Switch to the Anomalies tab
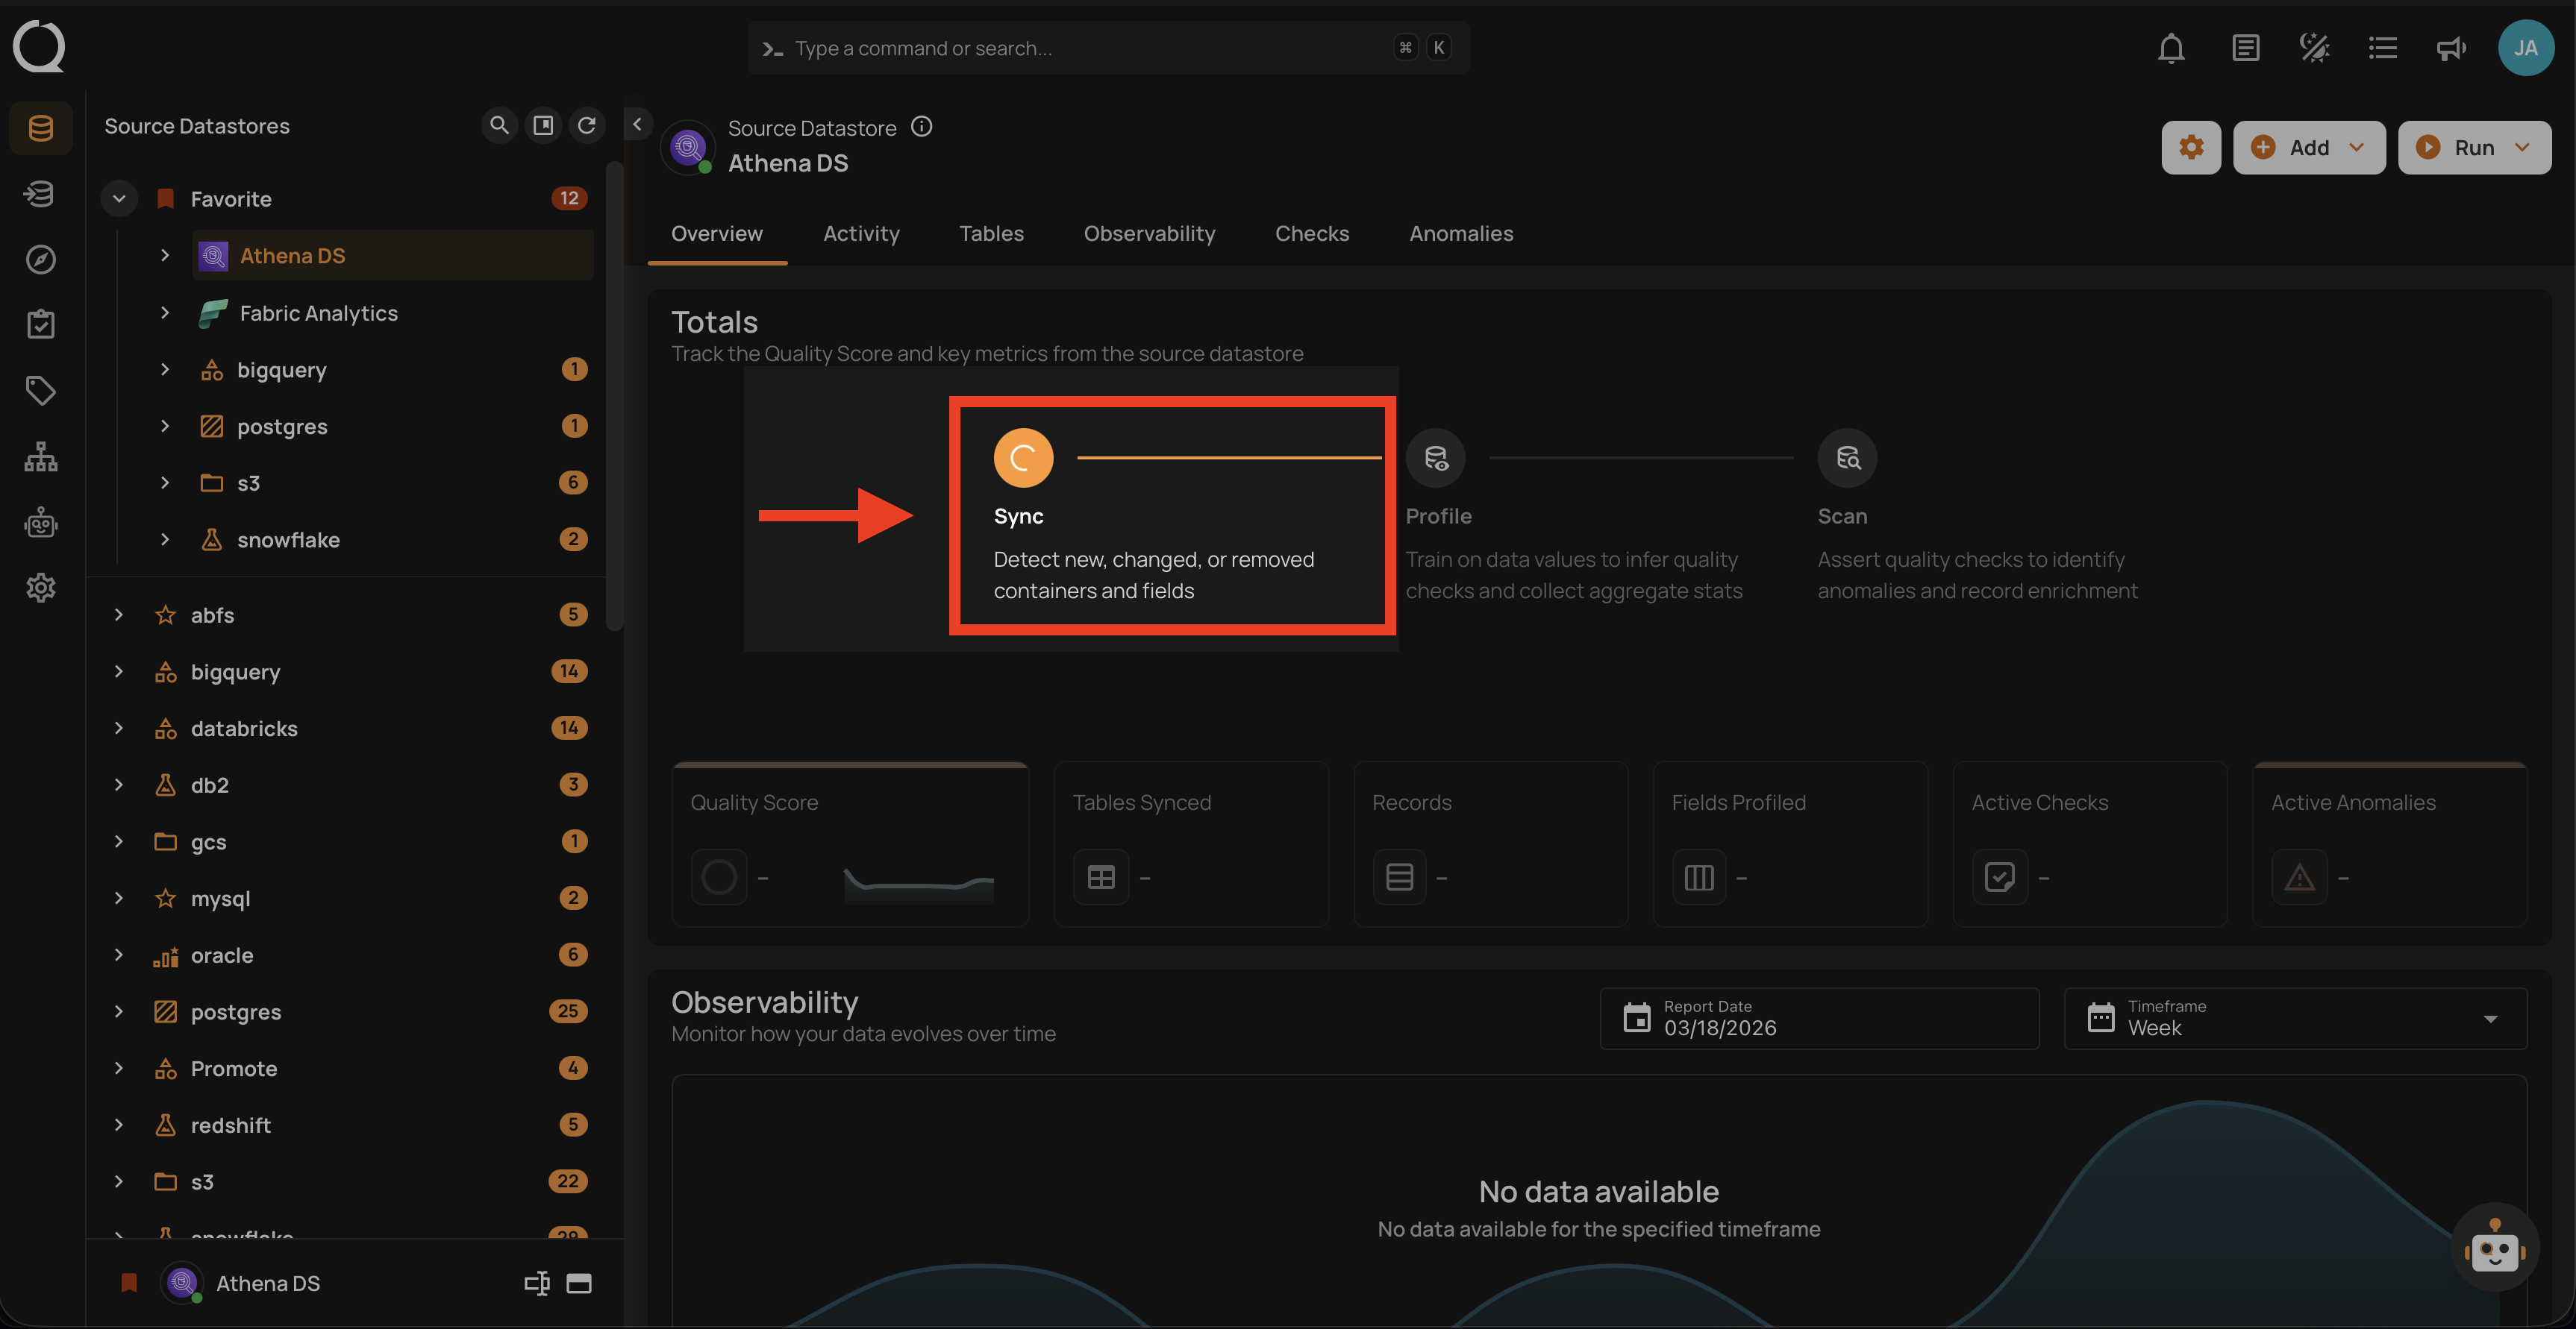The height and width of the screenshot is (1329, 2576). coord(1461,233)
